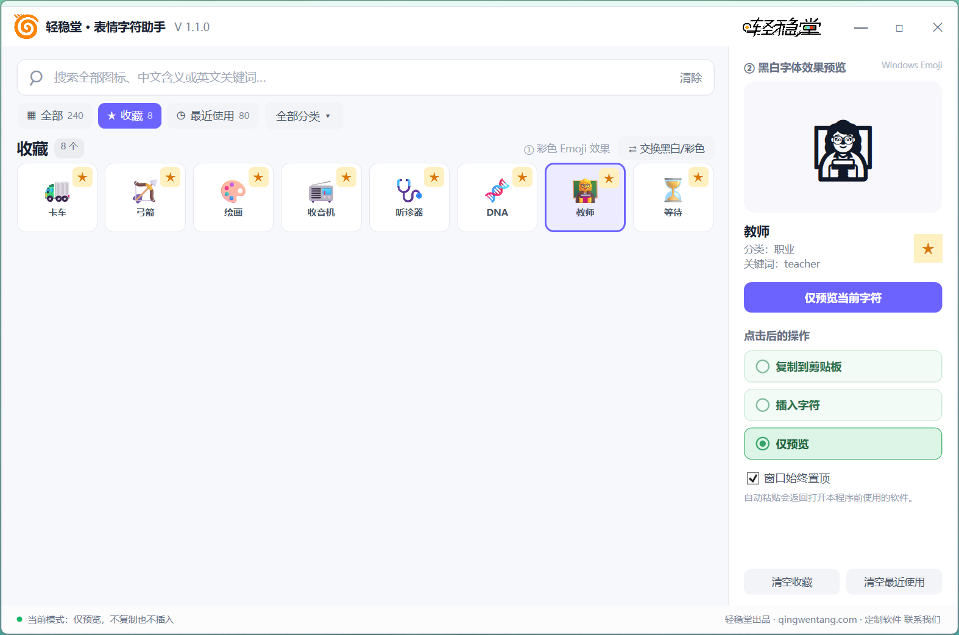Click the 关键词: teacher text

[x=782, y=264]
